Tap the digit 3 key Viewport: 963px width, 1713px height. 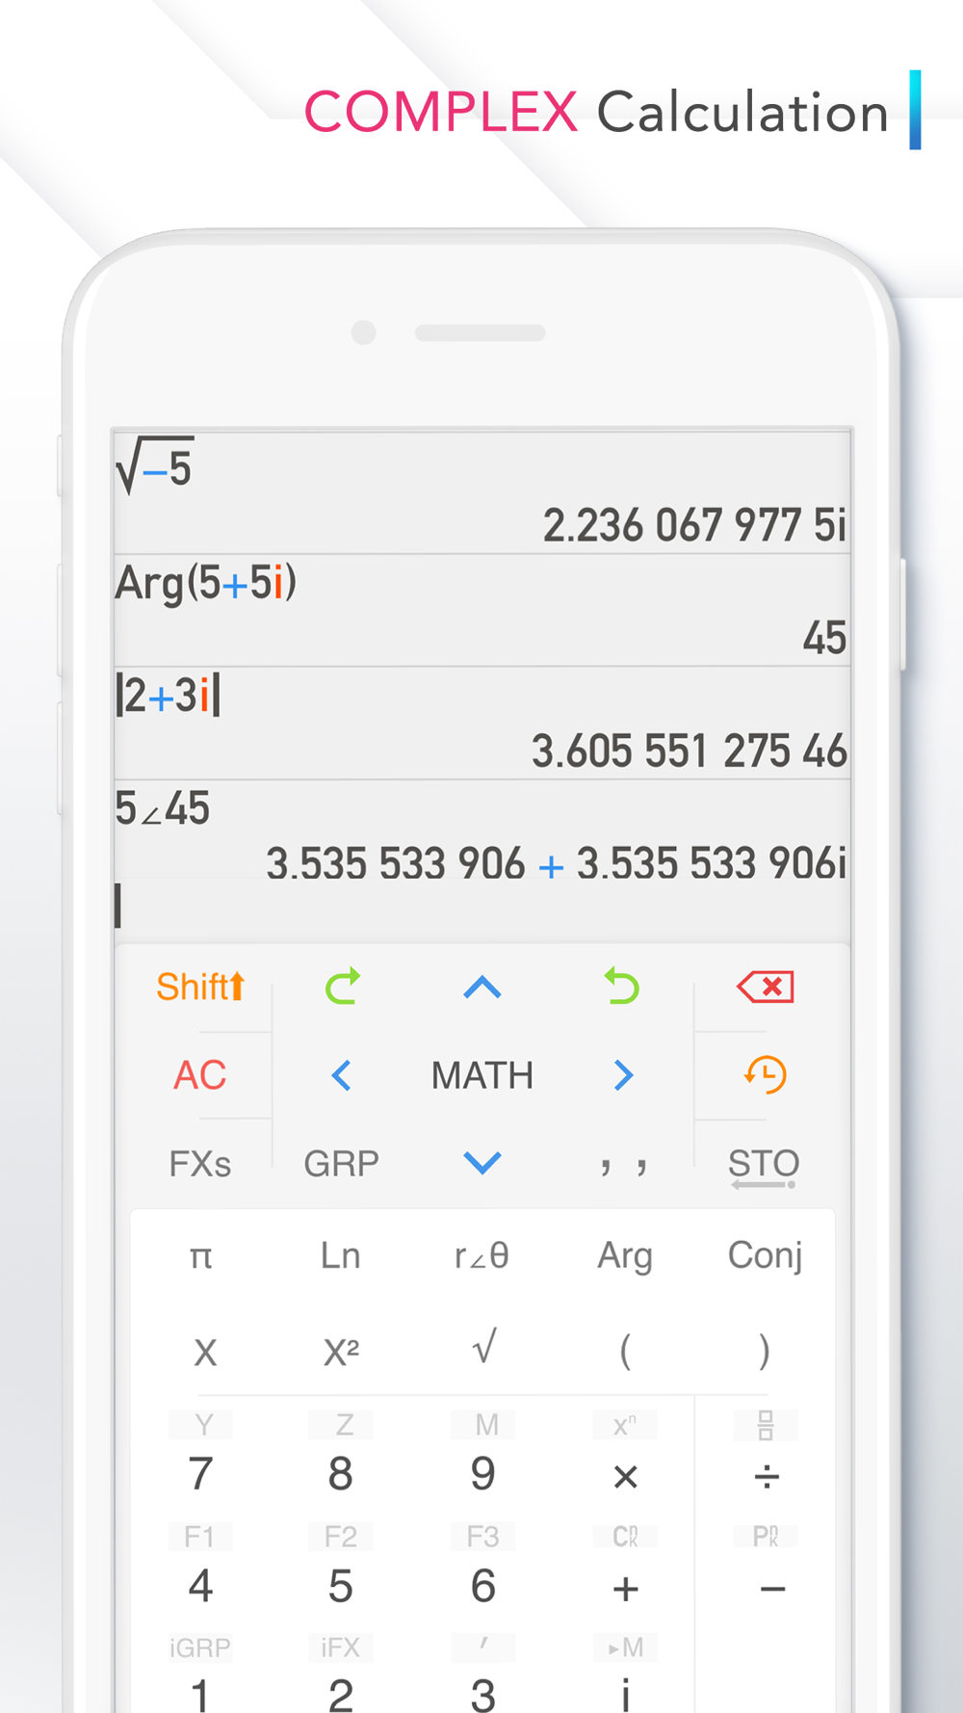[x=483, y=1696]
